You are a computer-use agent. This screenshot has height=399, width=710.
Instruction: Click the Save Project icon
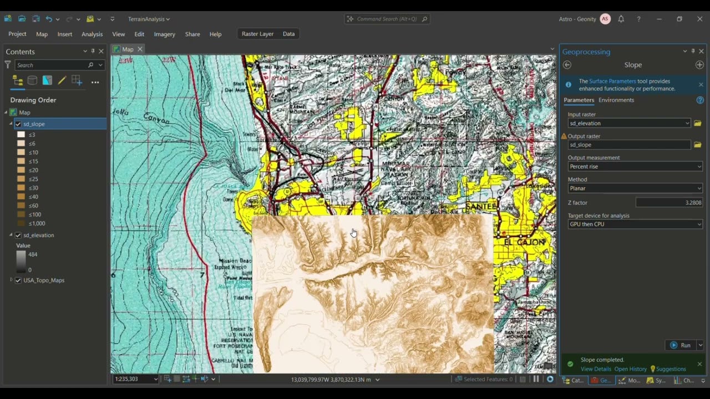pos(35,19)
